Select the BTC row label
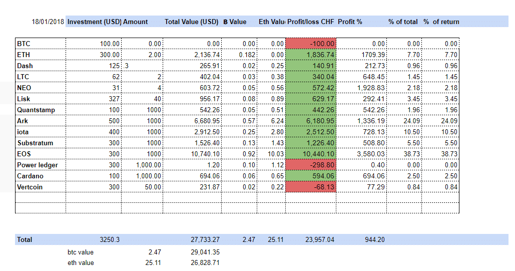Screen dimensions: 515x271 click(24, 44)
